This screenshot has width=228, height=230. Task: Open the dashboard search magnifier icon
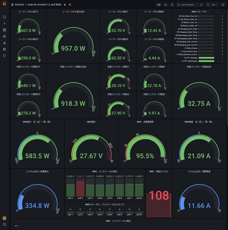point(4,17)
